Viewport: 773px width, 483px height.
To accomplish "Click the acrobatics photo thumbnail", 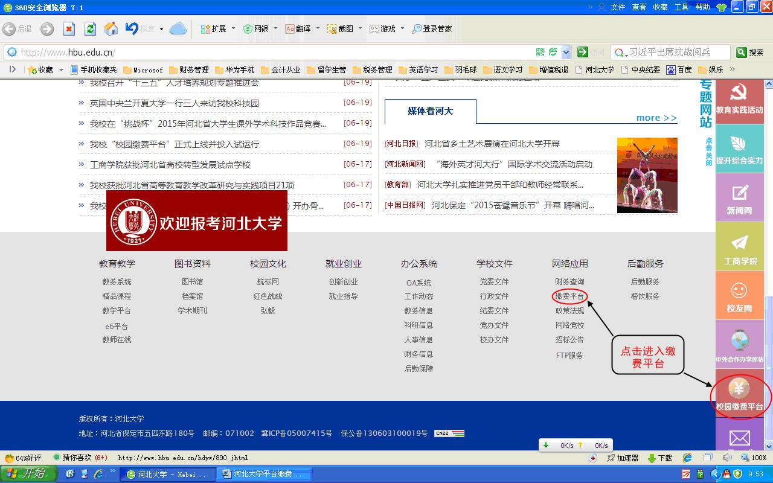I will click(647, 175).
